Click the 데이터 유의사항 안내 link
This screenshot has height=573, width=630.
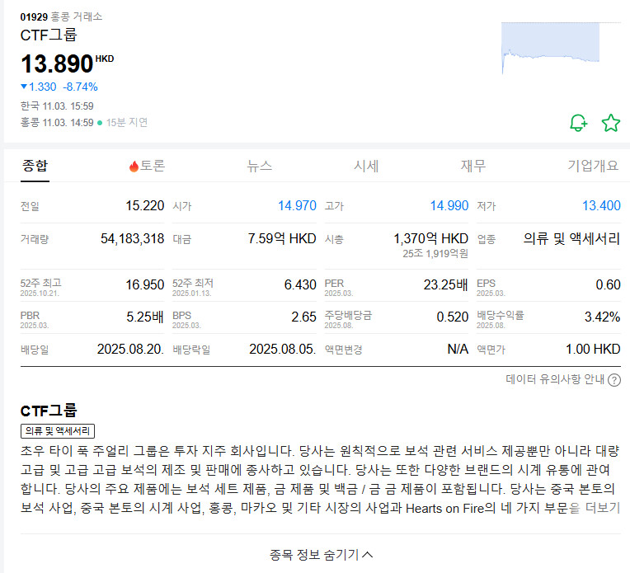(x=554, y=379)
